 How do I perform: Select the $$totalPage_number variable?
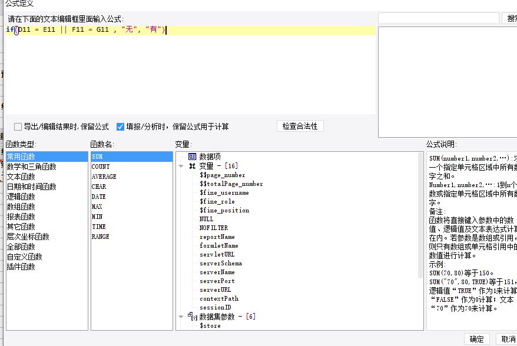pos(231,184)
